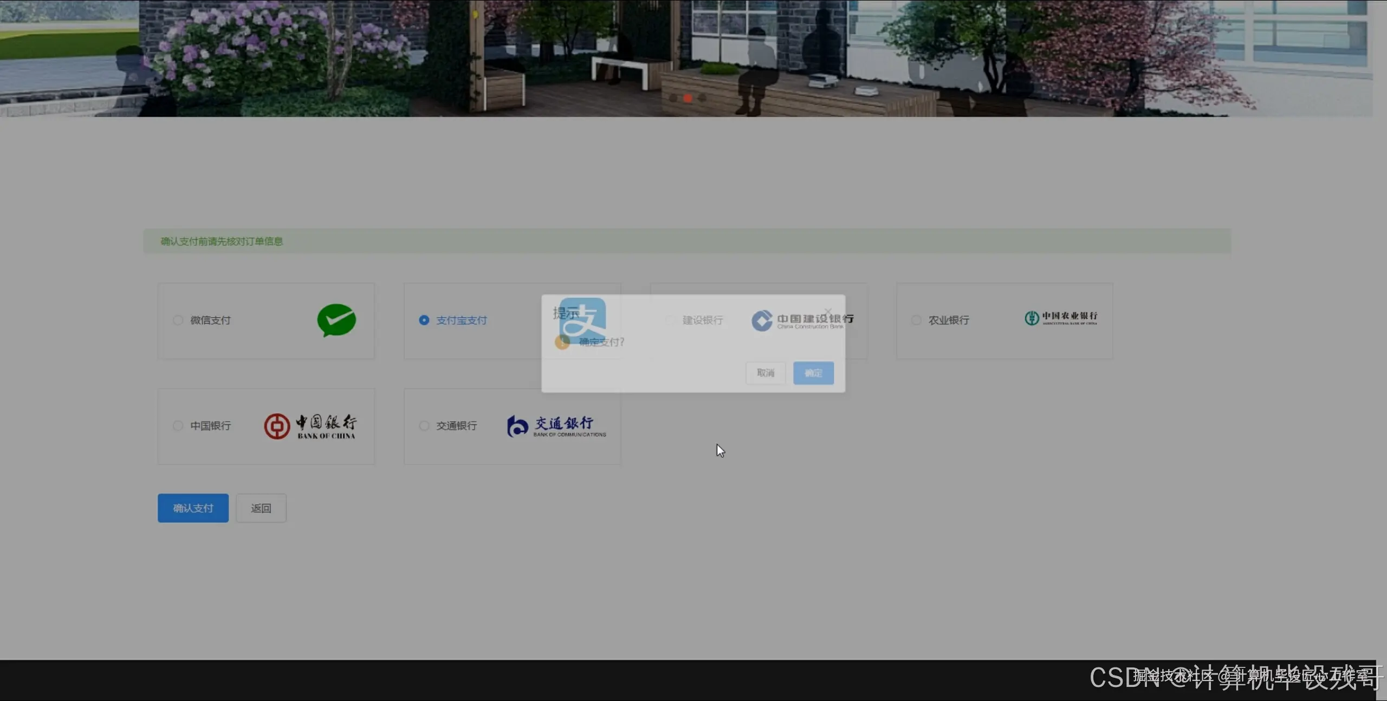Image resolution: width=1387 pixels, height=701 pixels.
Task: Click the WeChat Pay green logo
Action: click(336, 320)
